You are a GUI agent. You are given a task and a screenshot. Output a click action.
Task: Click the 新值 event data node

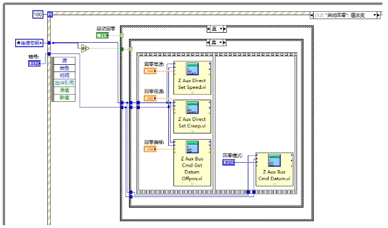coord(64,98)
